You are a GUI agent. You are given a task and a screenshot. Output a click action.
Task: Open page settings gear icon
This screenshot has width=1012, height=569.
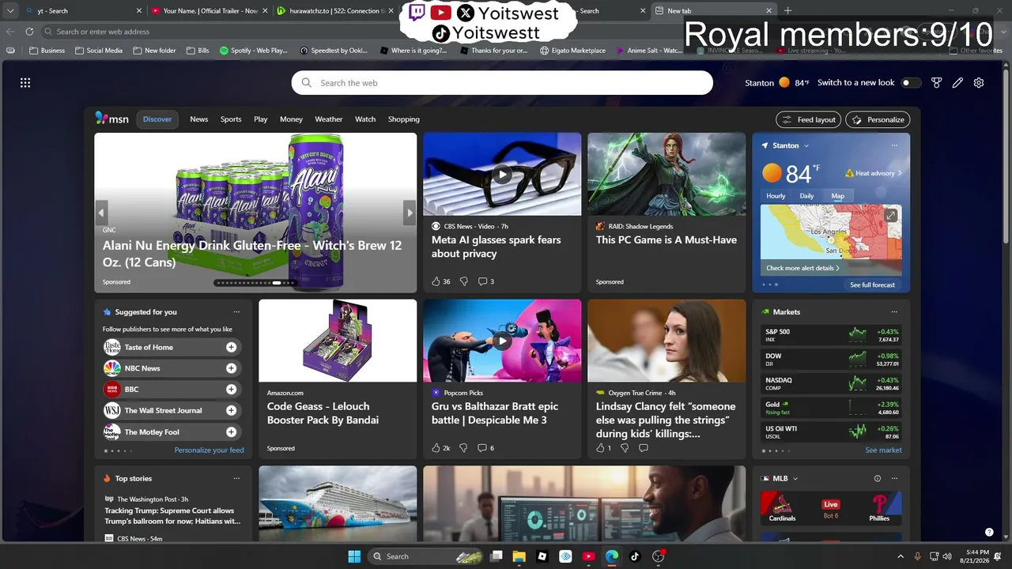pos(979,83)
